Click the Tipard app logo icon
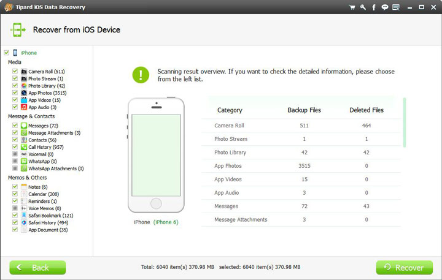This screenshot has height=280, width=442. click(9, 7)
